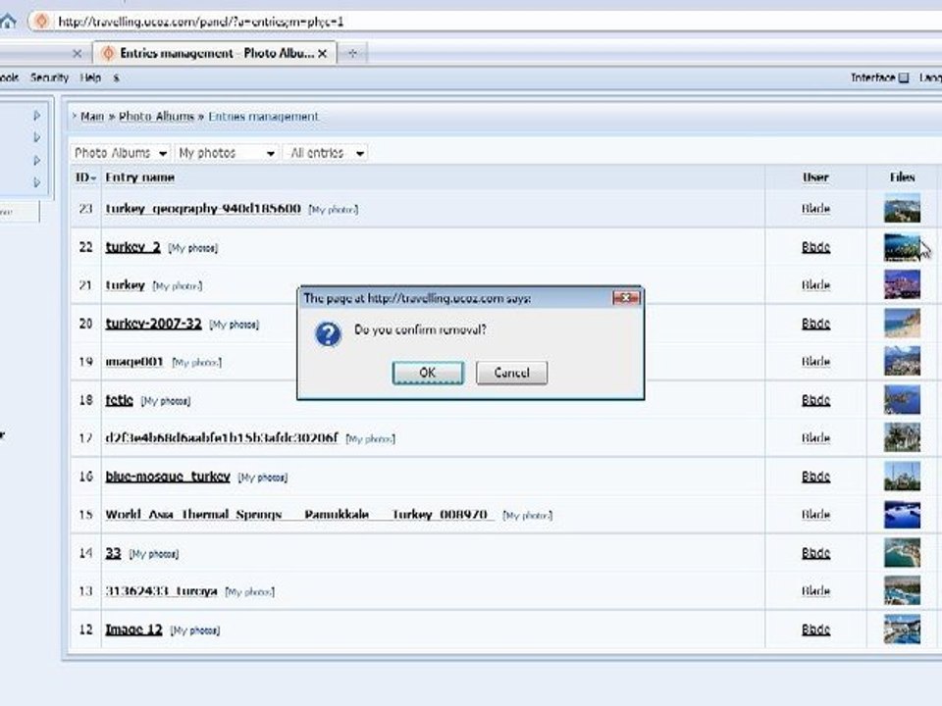Sort entries by the ID column
Screen dimensions: 942x706
[x=85, y=177]
